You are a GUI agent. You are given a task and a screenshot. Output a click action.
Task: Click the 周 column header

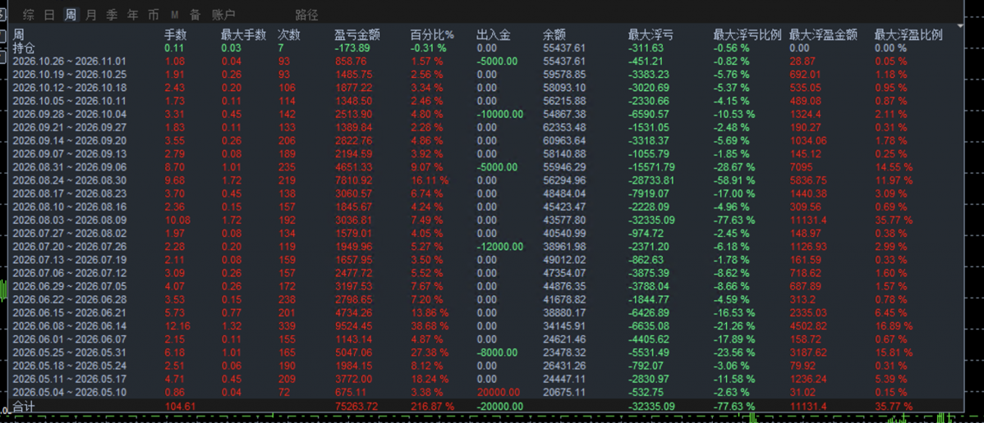[x=18, y=36]
